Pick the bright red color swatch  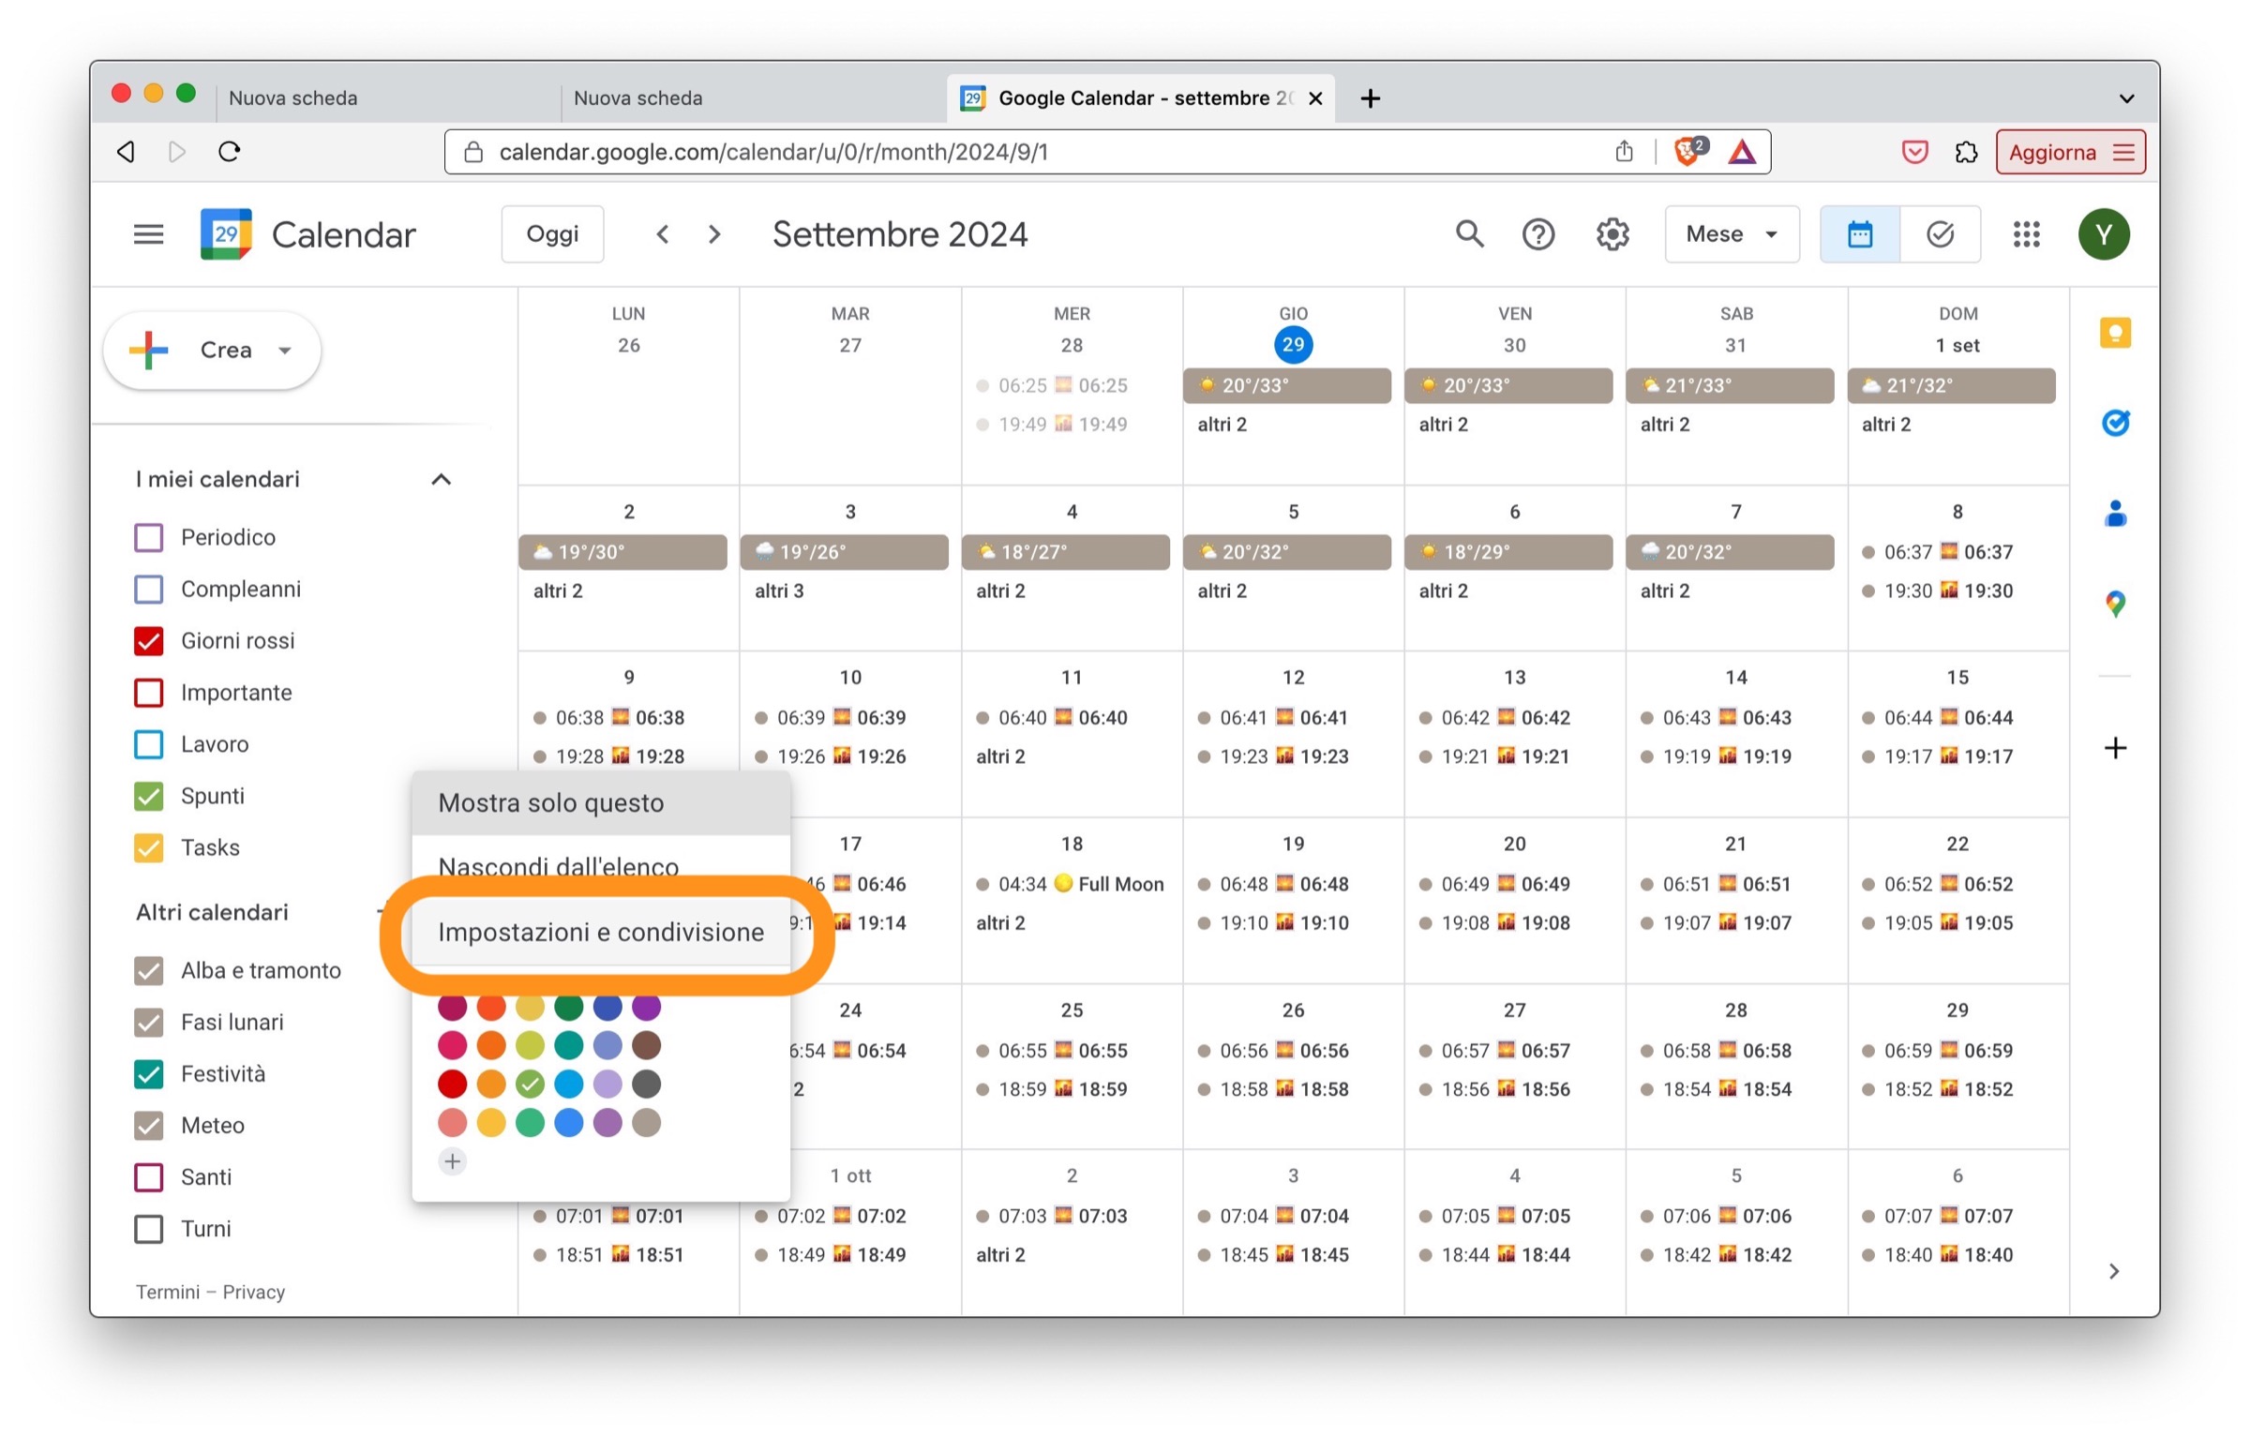click(452, 1084)
